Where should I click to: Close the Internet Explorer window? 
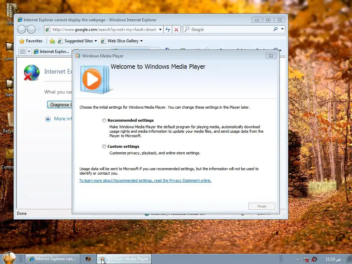pos(279,20)
